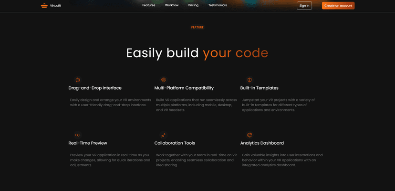Open the Features nav link
Screen dimensions: 395x191
tap(148, 5)
